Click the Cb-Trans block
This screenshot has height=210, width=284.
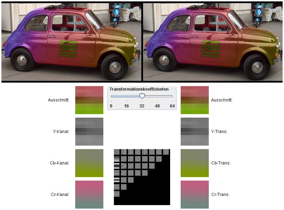[x=195, y=163]
